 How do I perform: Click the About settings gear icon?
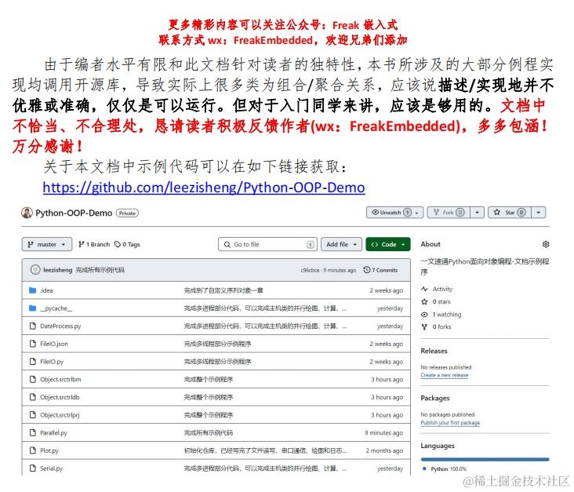pos(546,244)
